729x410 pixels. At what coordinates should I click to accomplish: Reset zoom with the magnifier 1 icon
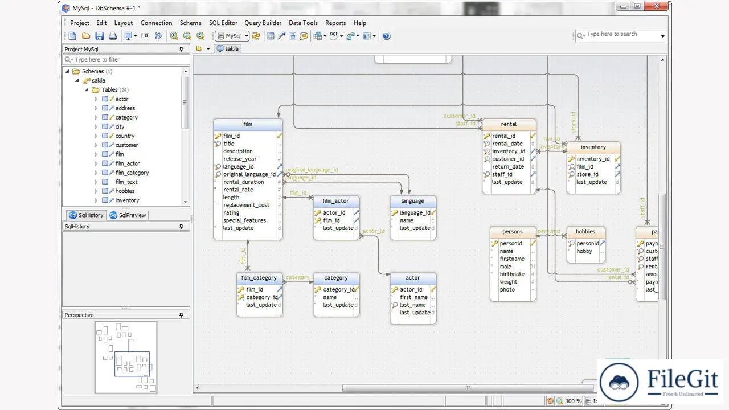click(200, 36)
